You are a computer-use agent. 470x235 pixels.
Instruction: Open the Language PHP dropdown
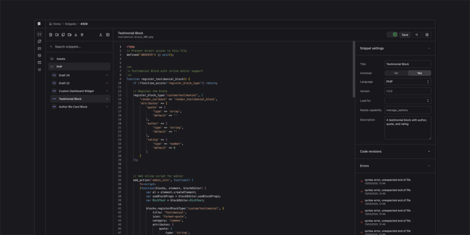pyautogui.click(x=408, y=82)
